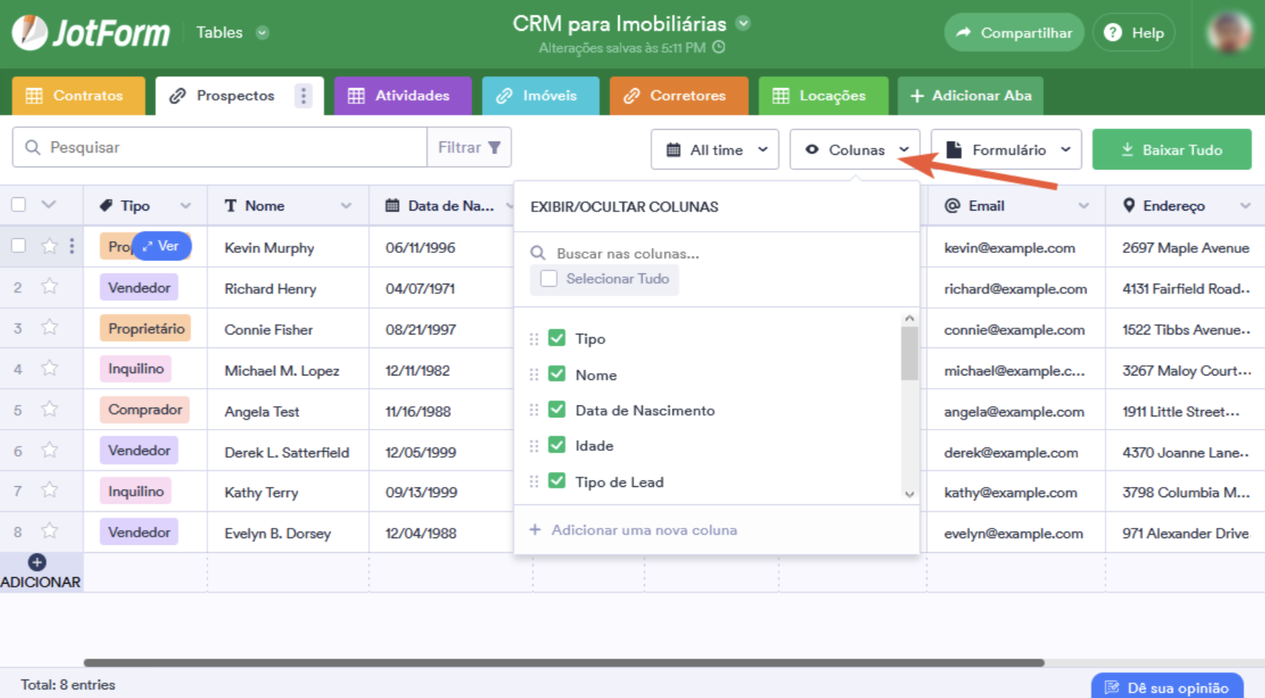Click column list scroll down arrow
Viewport: 1265px width, 698px height.
click(x=910, y=495)
